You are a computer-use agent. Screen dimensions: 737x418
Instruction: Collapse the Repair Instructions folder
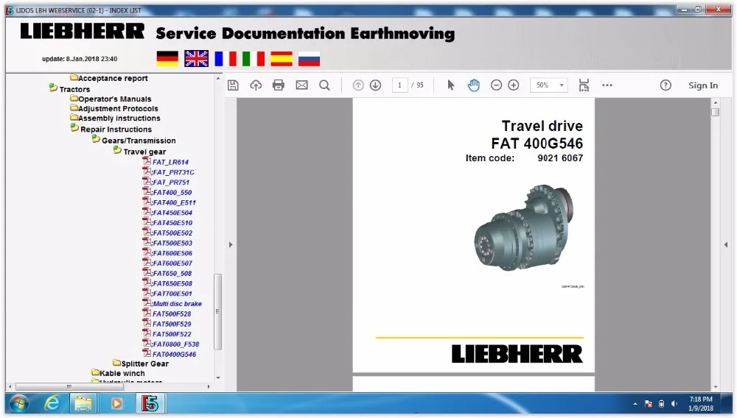click(74, 127)
